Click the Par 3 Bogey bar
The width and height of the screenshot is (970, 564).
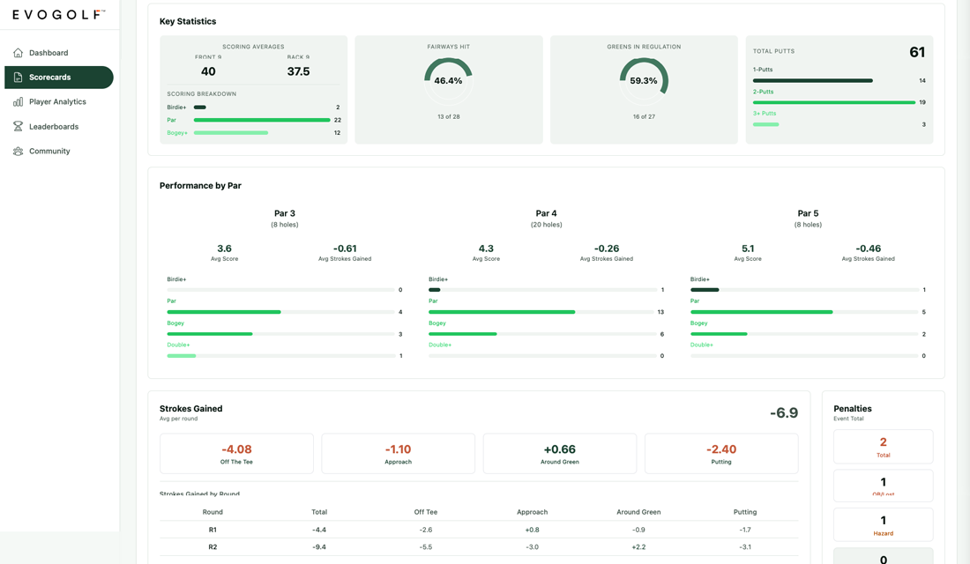280,334
